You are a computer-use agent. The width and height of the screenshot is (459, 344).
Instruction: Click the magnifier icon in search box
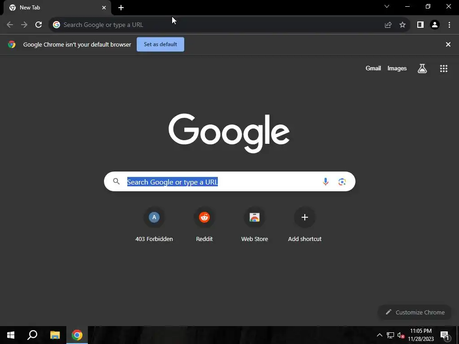pyautogui.click(x=116, y=182)
